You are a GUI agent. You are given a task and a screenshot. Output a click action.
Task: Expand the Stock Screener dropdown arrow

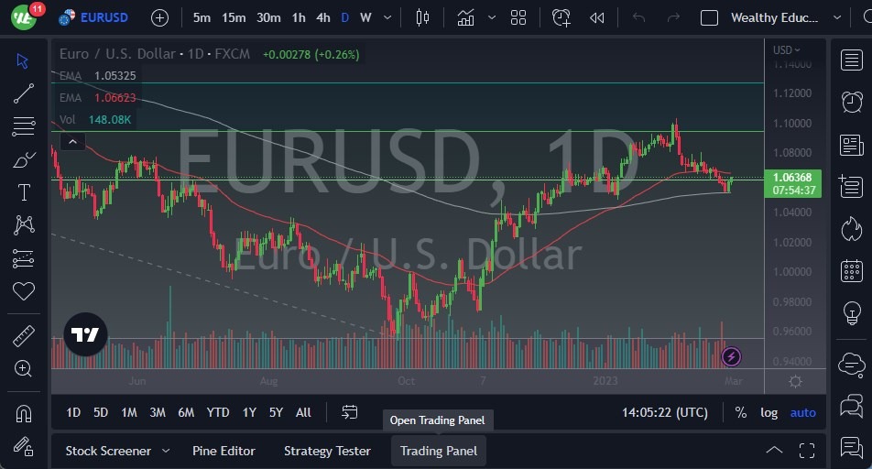point(166,451)
